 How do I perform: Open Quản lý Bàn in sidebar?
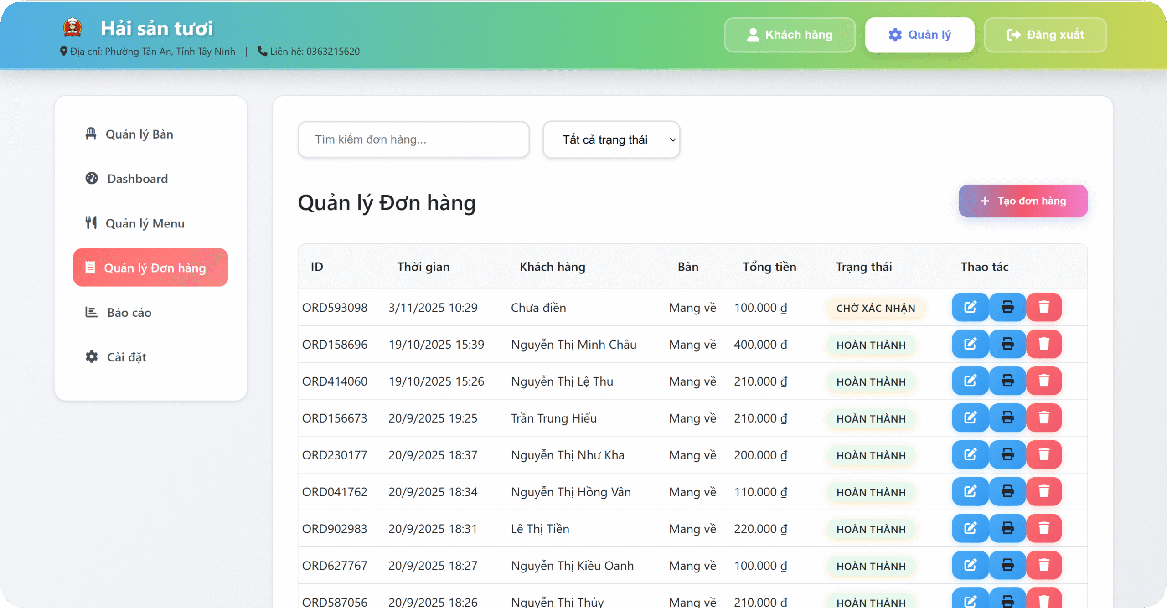(139, 134)
